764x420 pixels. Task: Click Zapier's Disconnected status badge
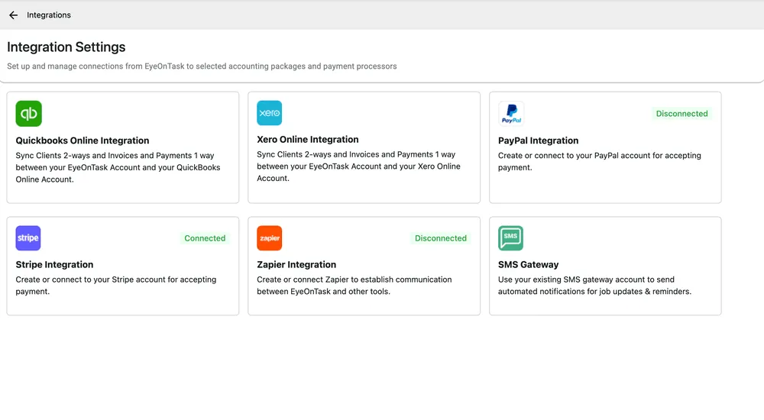pyautogui.click(x=441, y=238)
